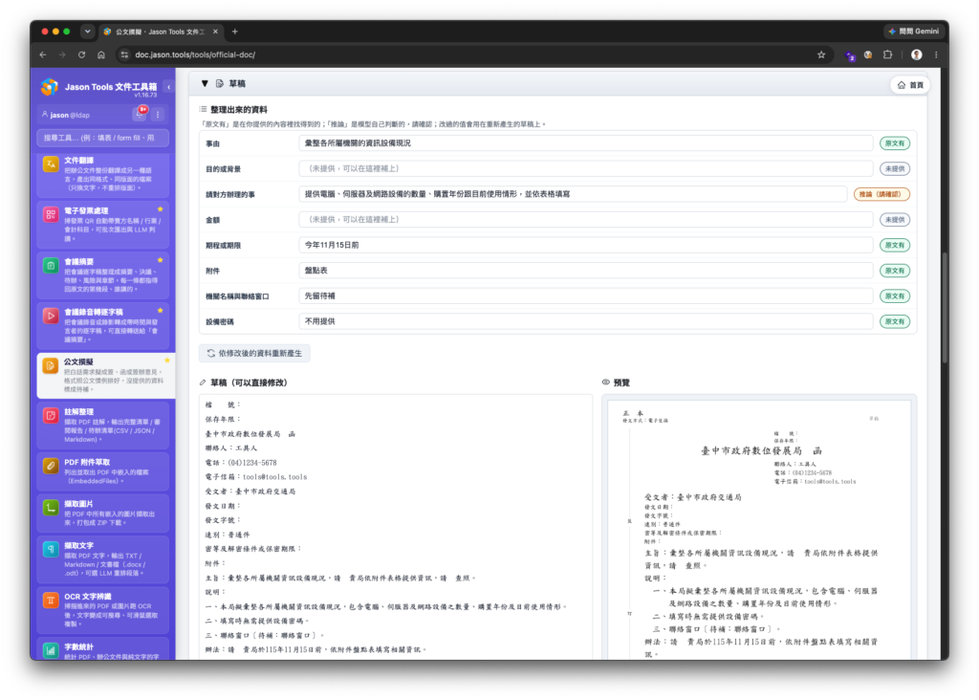The image size is (979, 700).
Task: Open the 註解整理 annotation icon
Action: click(51, 416)
